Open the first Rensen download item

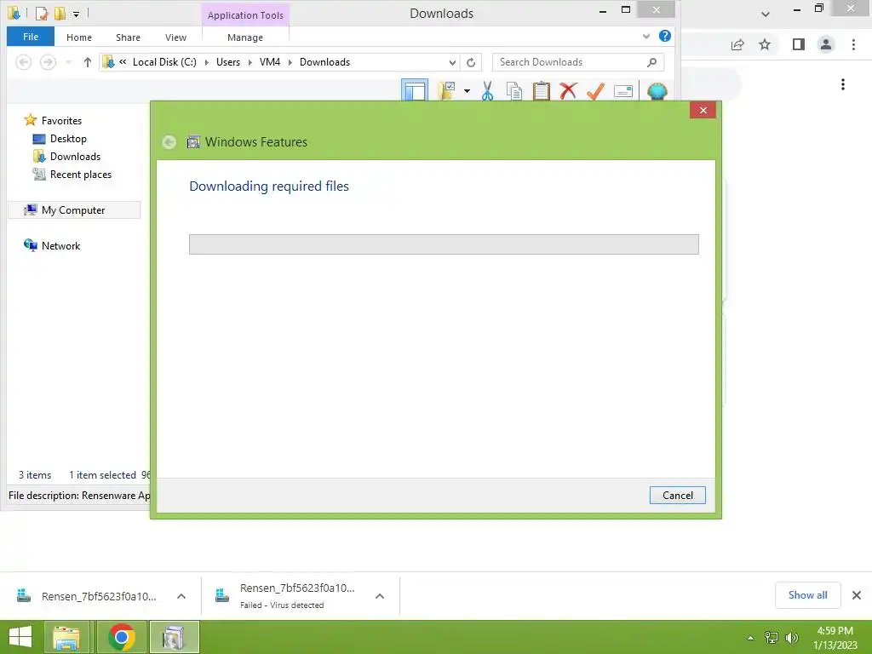[x=88, y=596]
